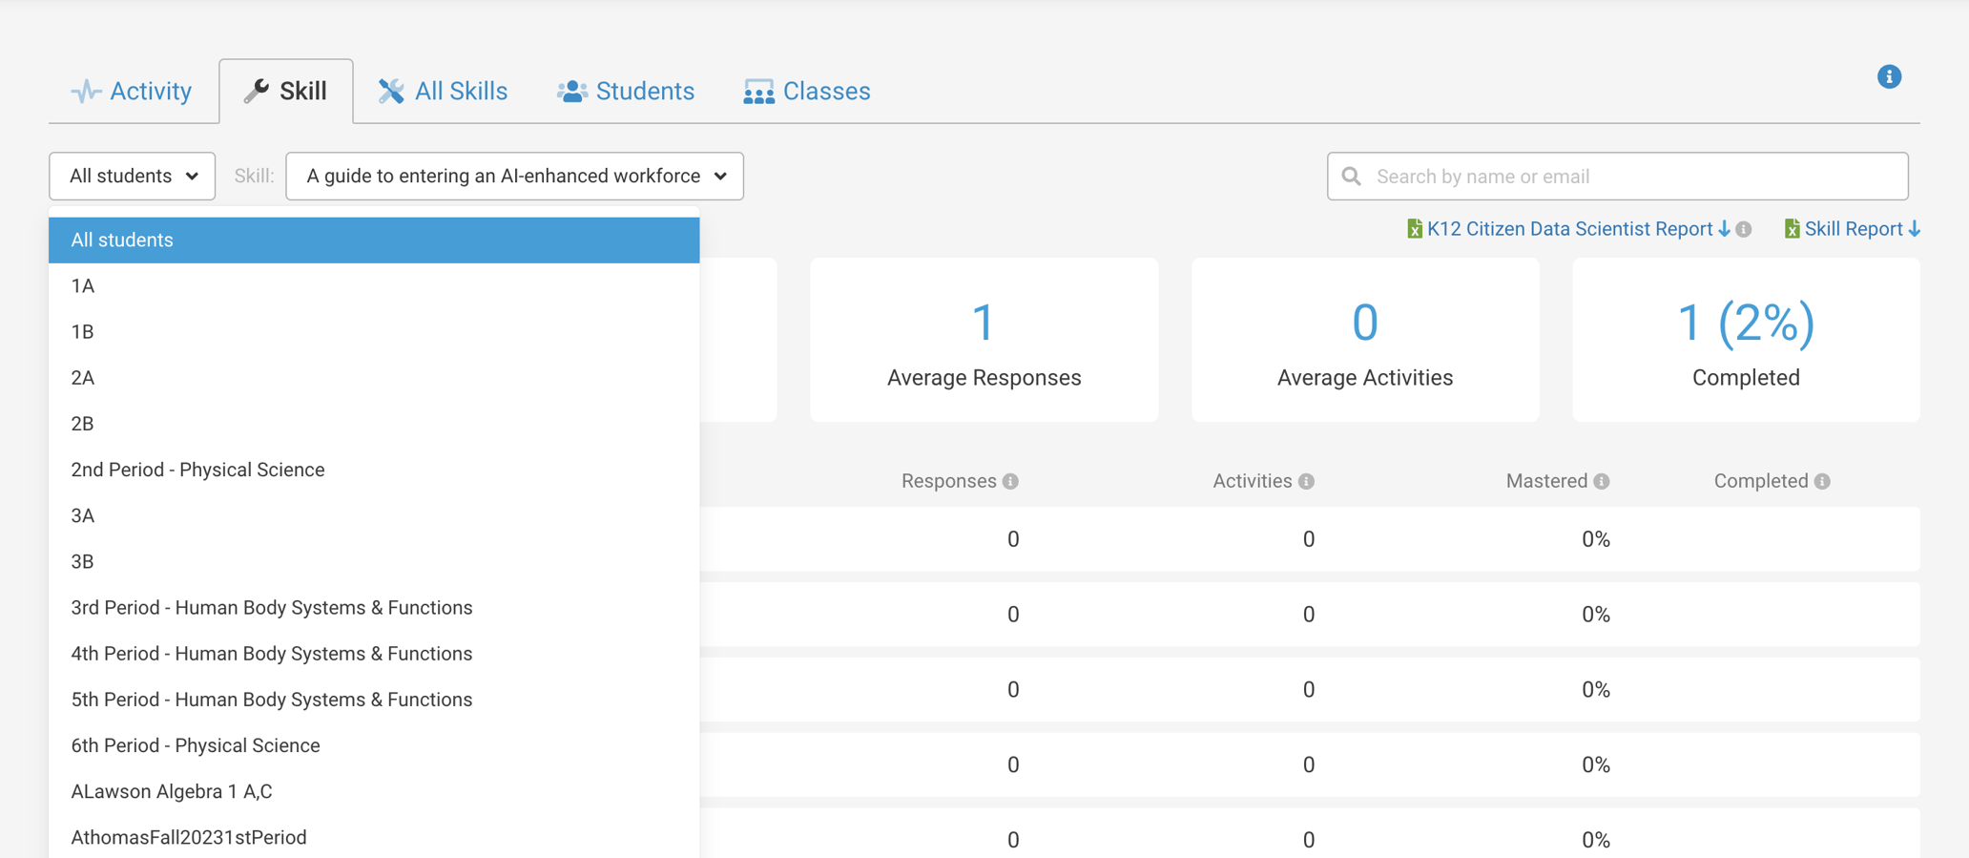Click the info icon beside Completed column
This screenshot has width=1969, height=858.
[1822, 482]
